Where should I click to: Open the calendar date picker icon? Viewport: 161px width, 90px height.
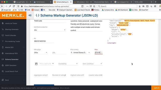(x=36, y=64)
